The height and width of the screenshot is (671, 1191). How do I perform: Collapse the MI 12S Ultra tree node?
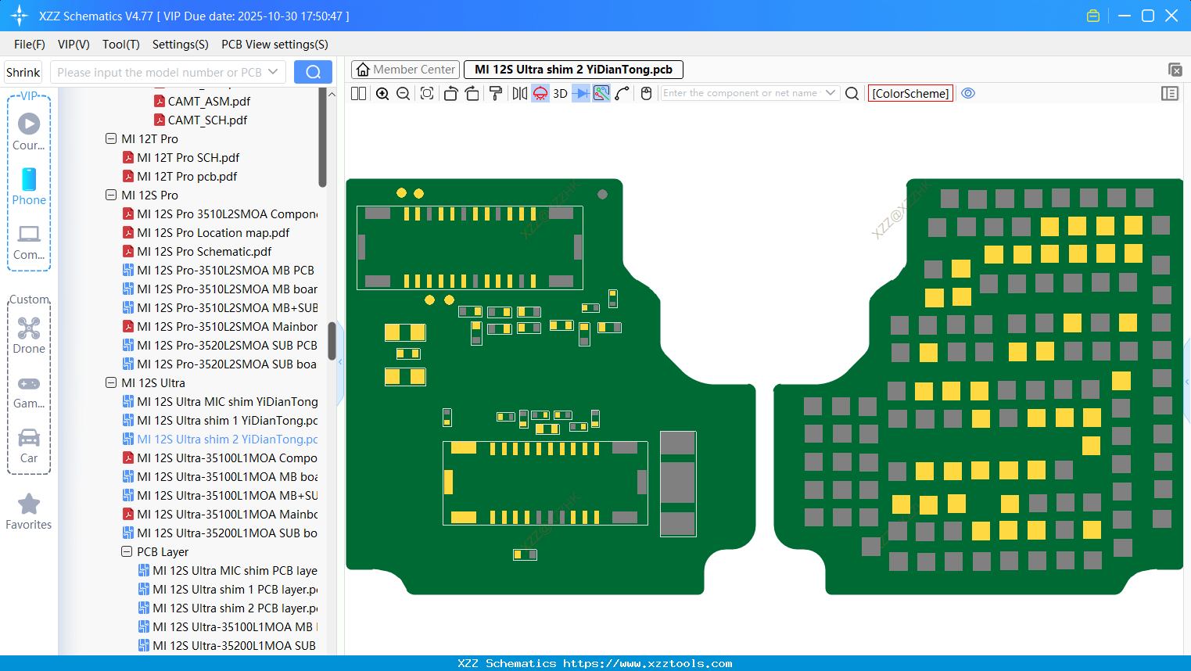coord(110,382)
